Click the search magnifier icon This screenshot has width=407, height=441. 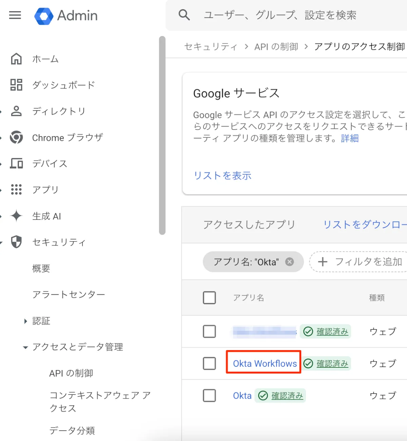click(184, 15)
